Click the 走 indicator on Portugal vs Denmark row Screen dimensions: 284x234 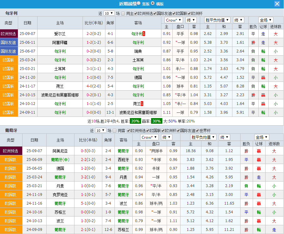point(259,177)
